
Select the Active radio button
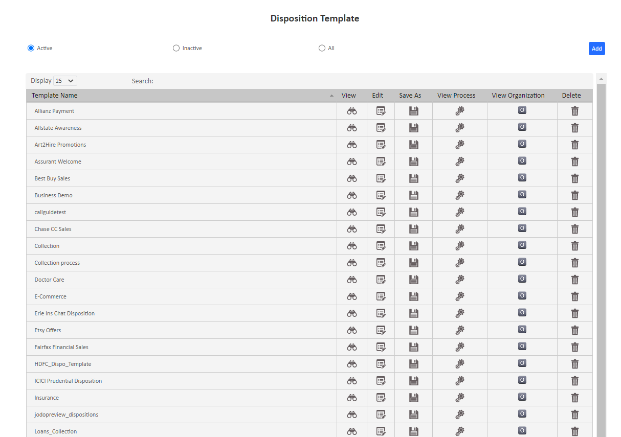(31, 48)
